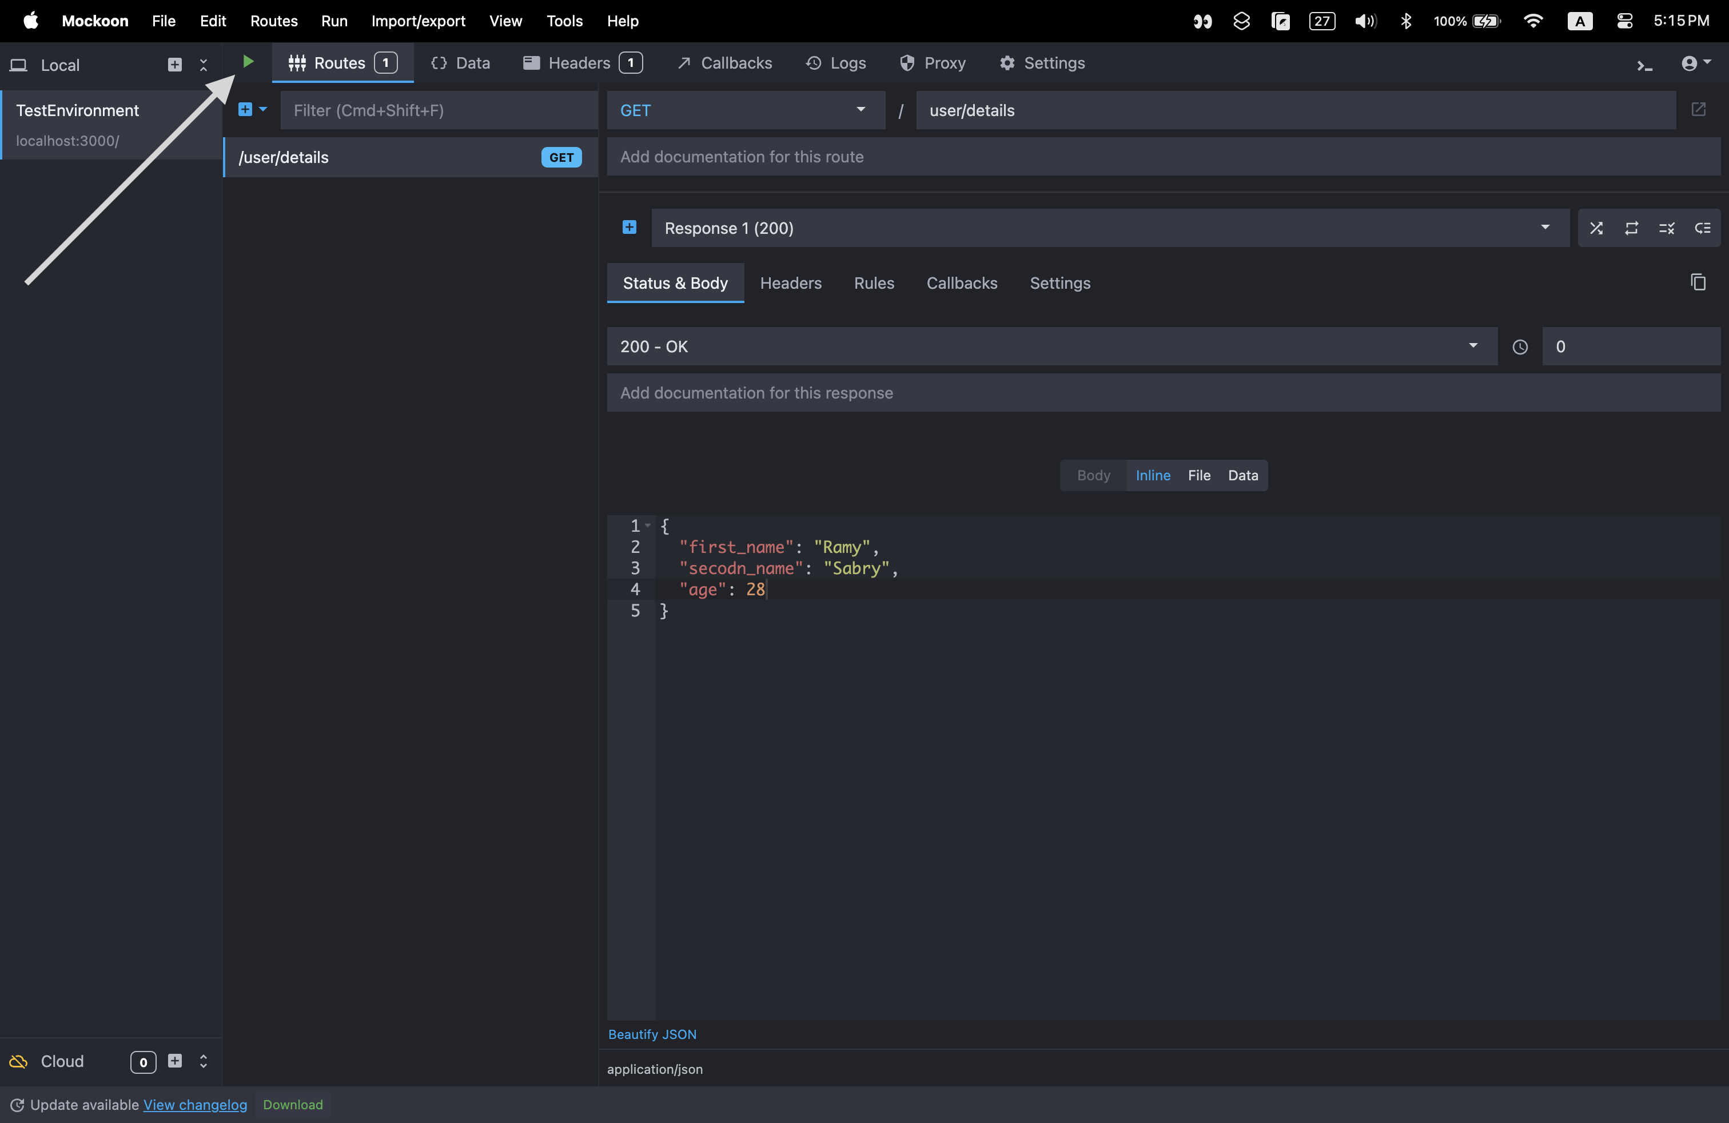Open the Import/export menu

tap(418, 21)
